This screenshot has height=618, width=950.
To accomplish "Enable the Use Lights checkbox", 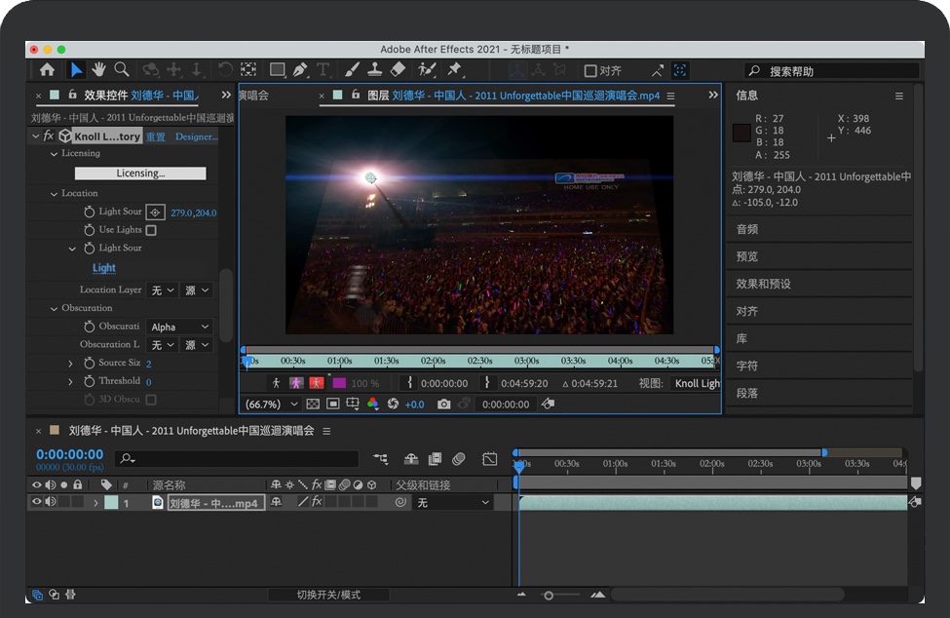I will tap(151, 230).
